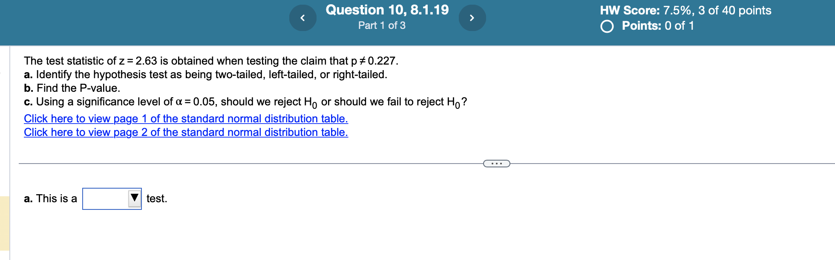Expand the 'This is a' combo box options
Image resolution: width=835 pixels, height=260 pixels.
click(112, 198)
